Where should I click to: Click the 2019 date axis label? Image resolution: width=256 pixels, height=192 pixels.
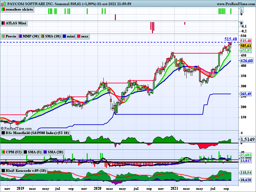click(20, 188)
